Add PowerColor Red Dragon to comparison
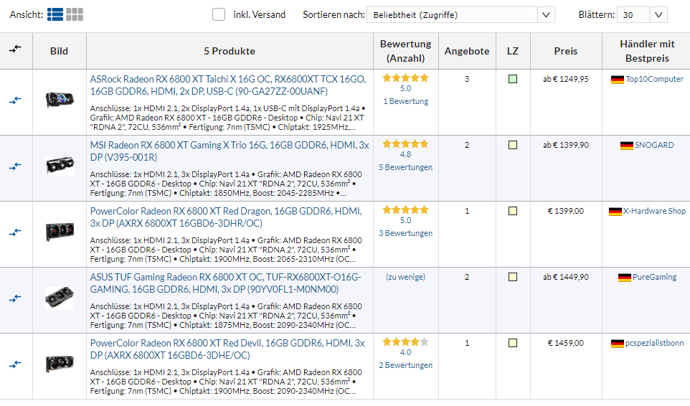690x406 pixels. click(x=15, y=232)
